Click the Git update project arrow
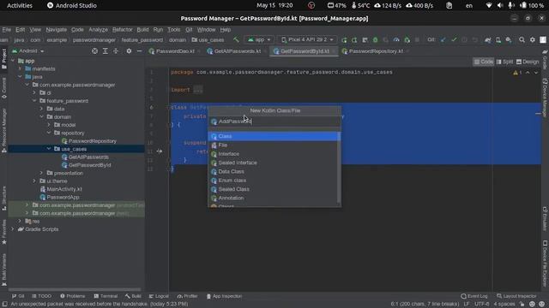 (x=443, y=40)
